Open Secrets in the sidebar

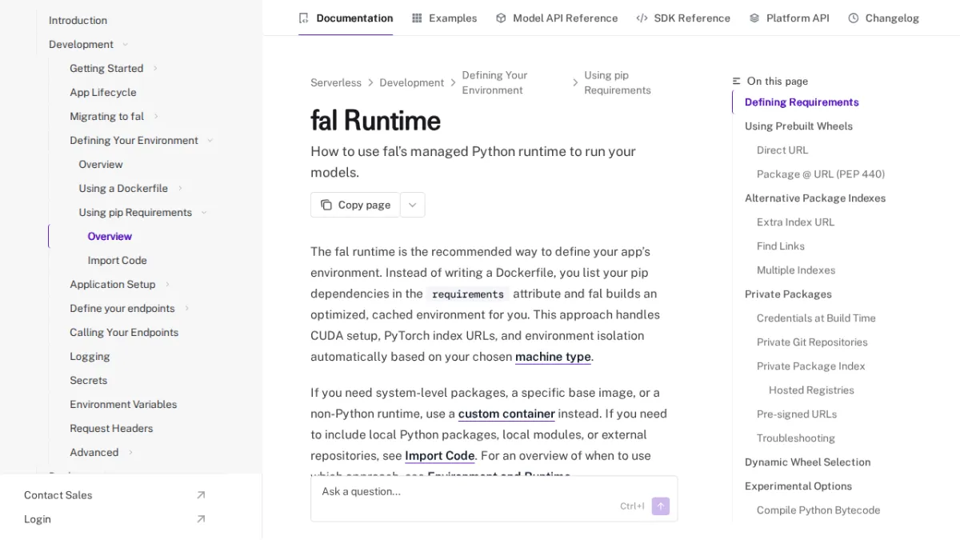pyautogui.click(x=88, y=381)
